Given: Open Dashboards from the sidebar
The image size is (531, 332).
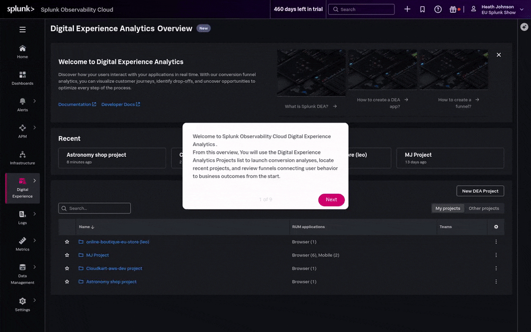Looking at the screenshot, I should coord(22,78).
